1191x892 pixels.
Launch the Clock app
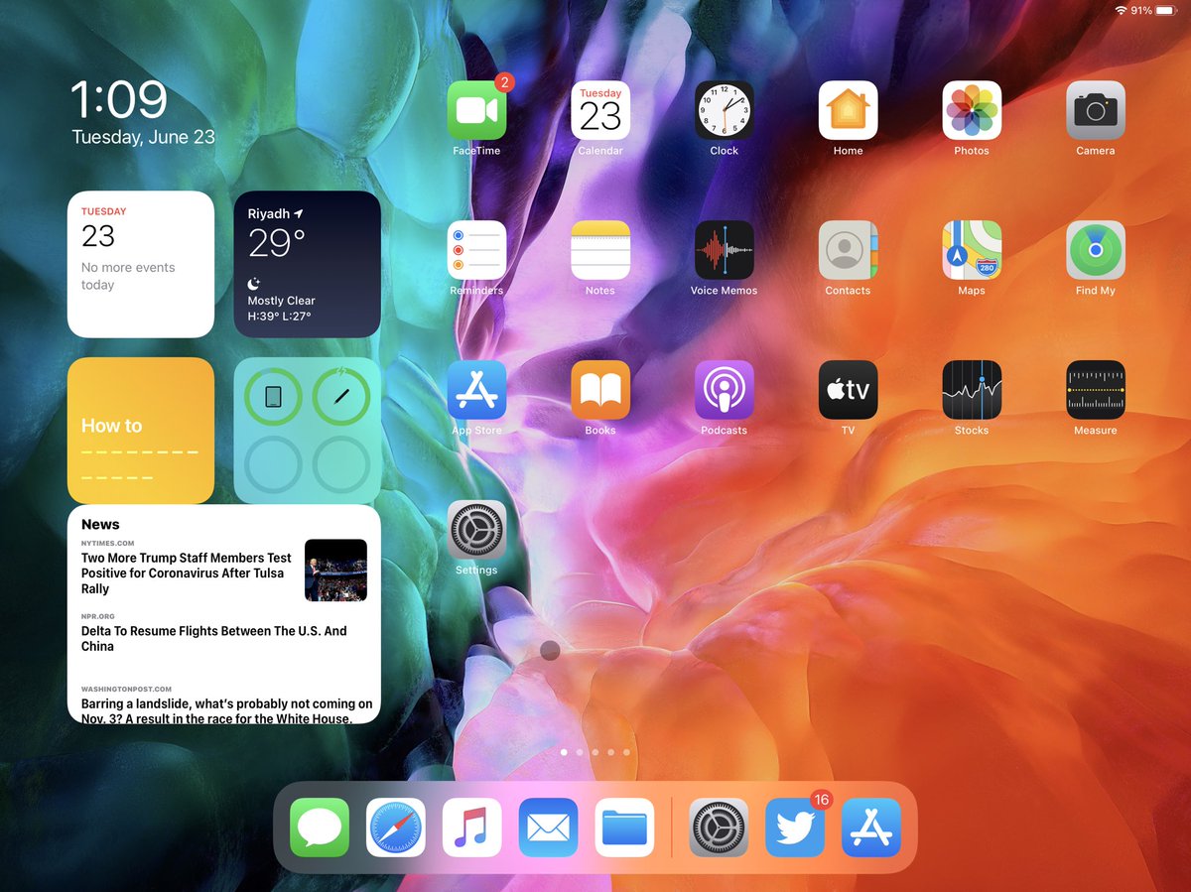[725, 110]
